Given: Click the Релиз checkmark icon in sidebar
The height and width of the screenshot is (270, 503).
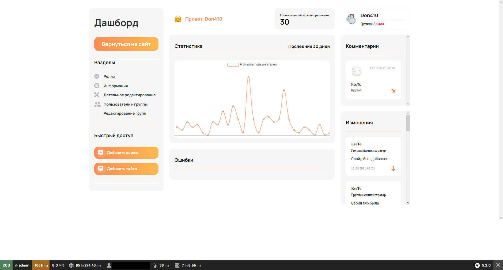Looking at the screenshot, I should (97, 76).
